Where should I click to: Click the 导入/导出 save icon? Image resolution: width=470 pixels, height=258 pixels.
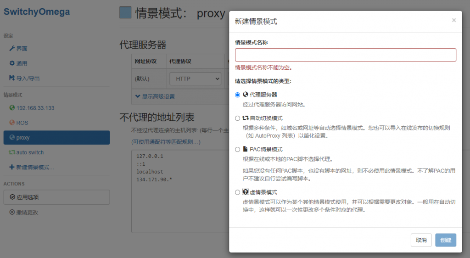point(12,78)
